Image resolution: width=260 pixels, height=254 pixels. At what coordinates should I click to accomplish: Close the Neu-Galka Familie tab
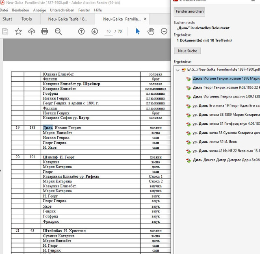tap(145, 19)
